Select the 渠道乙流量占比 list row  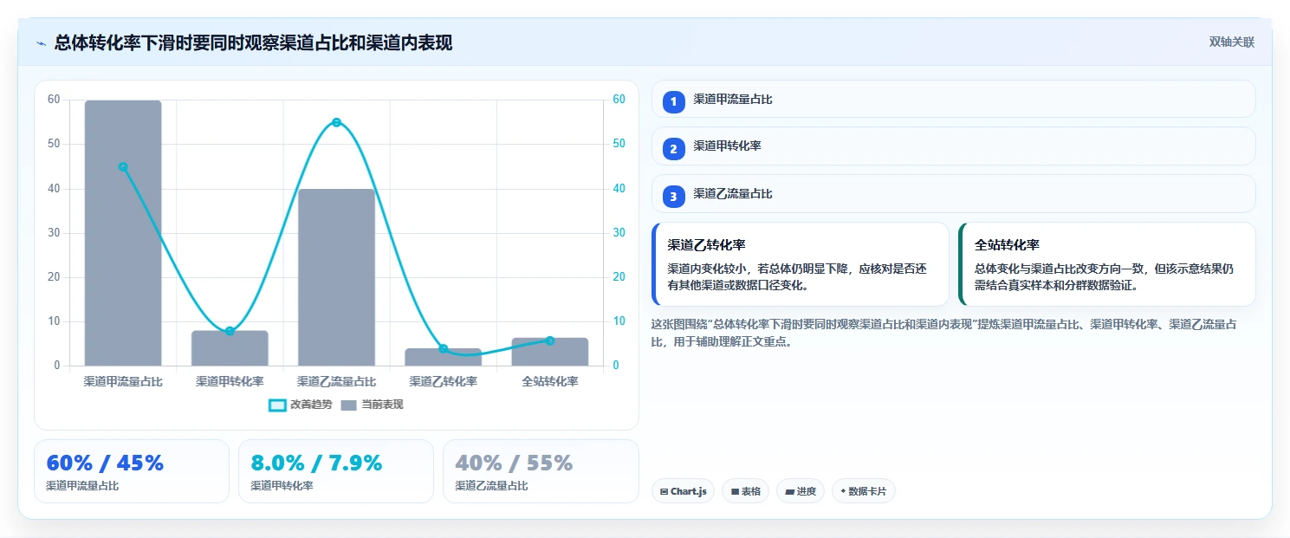pos(953,194)
